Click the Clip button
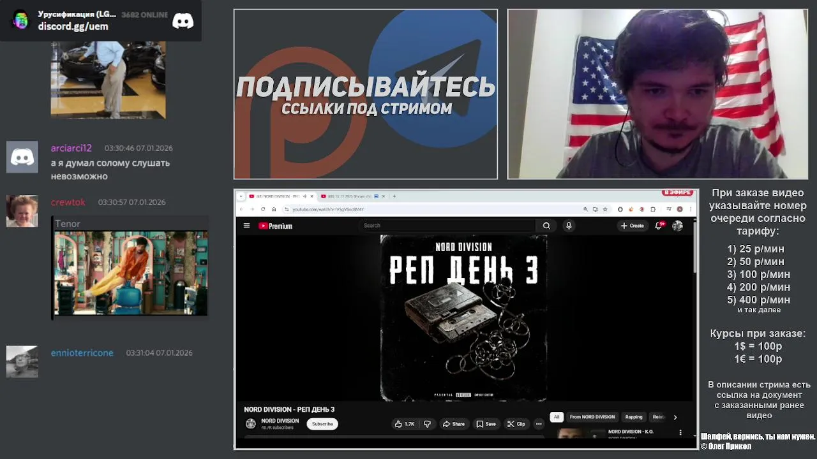 pyautogui.click(x=516, y=424)
